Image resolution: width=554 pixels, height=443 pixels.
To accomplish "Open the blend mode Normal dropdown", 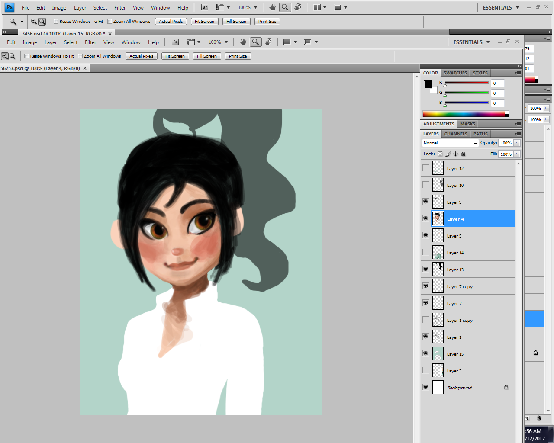I will [450, 143].
